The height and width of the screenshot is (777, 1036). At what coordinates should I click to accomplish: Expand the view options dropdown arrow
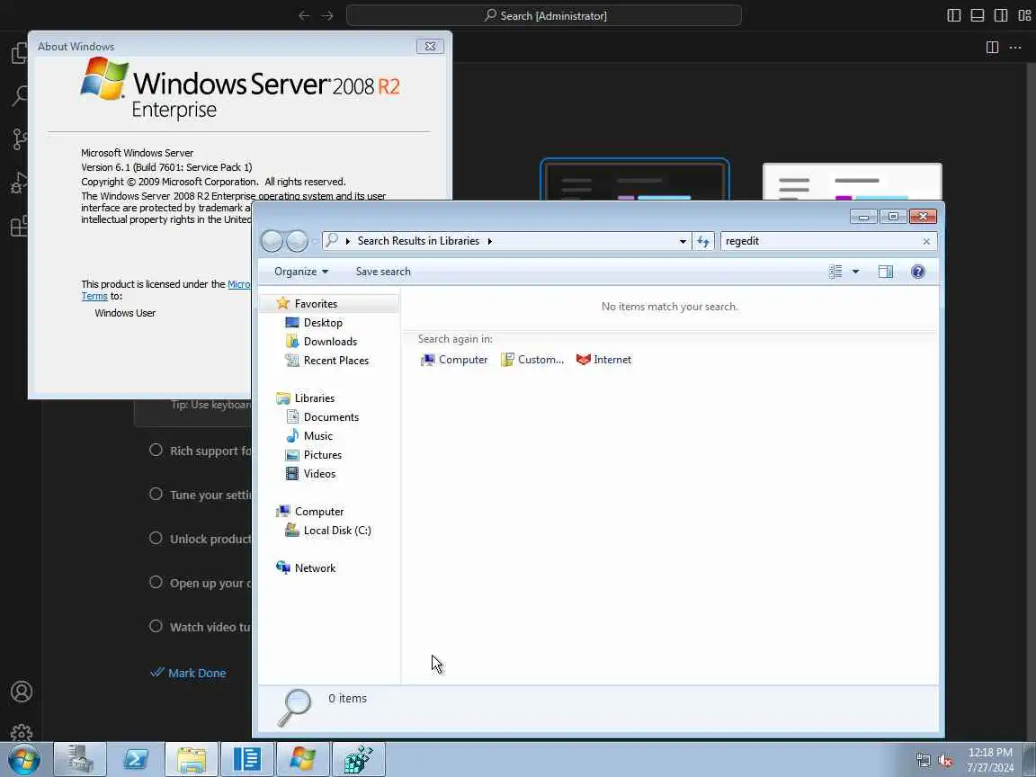click(855, 272)
